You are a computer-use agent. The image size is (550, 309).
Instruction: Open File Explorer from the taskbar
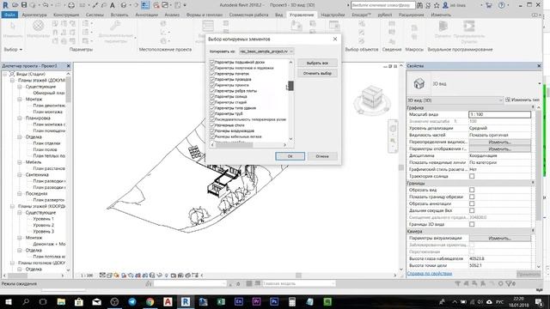61,301
